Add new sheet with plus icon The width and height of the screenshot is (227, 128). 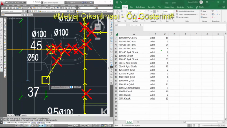coord(138,122)
